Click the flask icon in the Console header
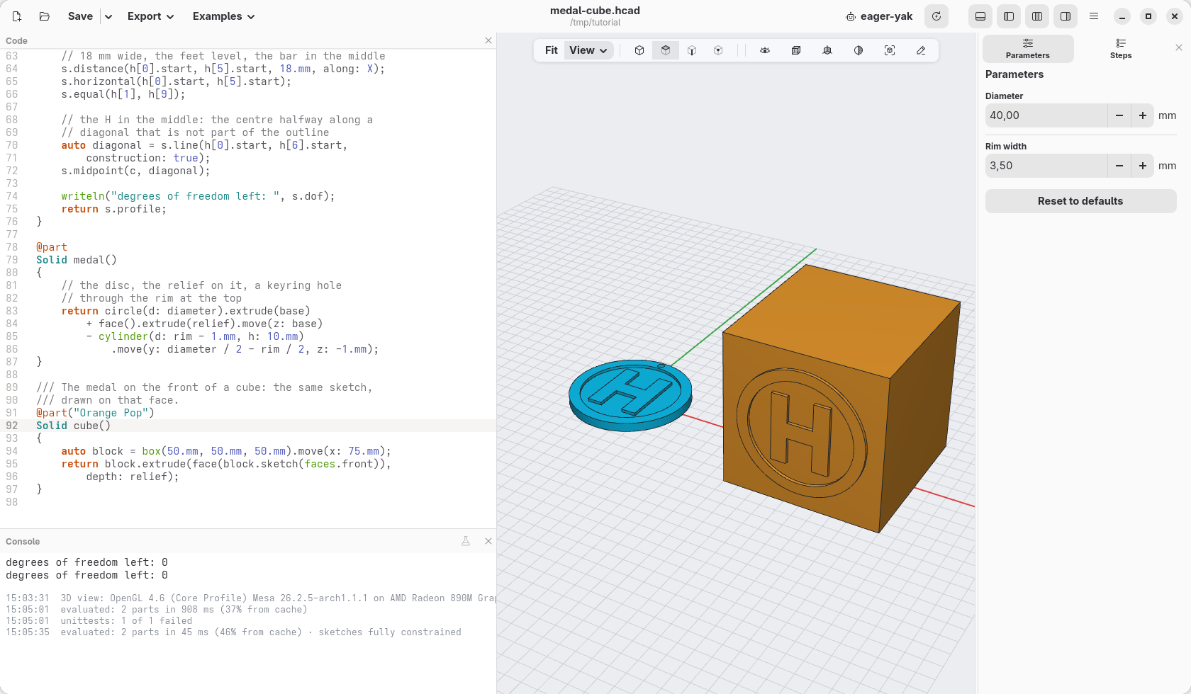This screenshot has height=694, width=1191. coord(466,541)
